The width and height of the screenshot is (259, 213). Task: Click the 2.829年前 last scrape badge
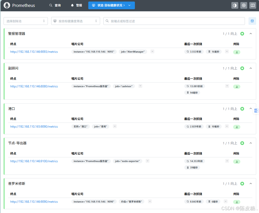(194, 127)
